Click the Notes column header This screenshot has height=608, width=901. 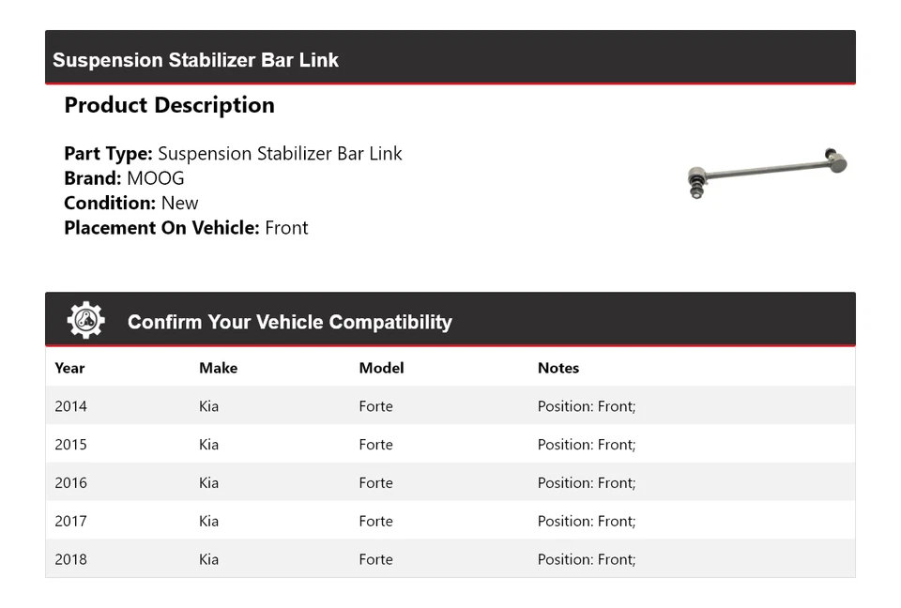[558, 368]
